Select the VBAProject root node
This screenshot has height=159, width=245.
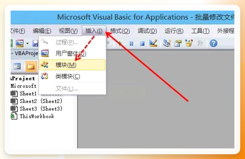click(23, 78)
